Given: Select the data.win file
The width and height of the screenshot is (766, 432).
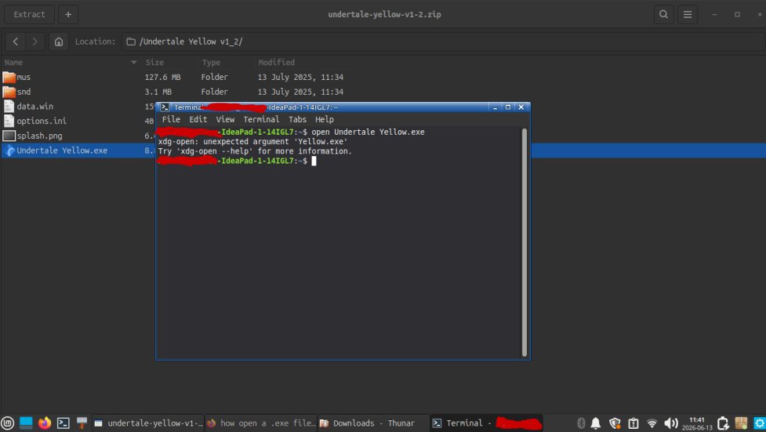Looking at the screenshot, I should 35,107.
